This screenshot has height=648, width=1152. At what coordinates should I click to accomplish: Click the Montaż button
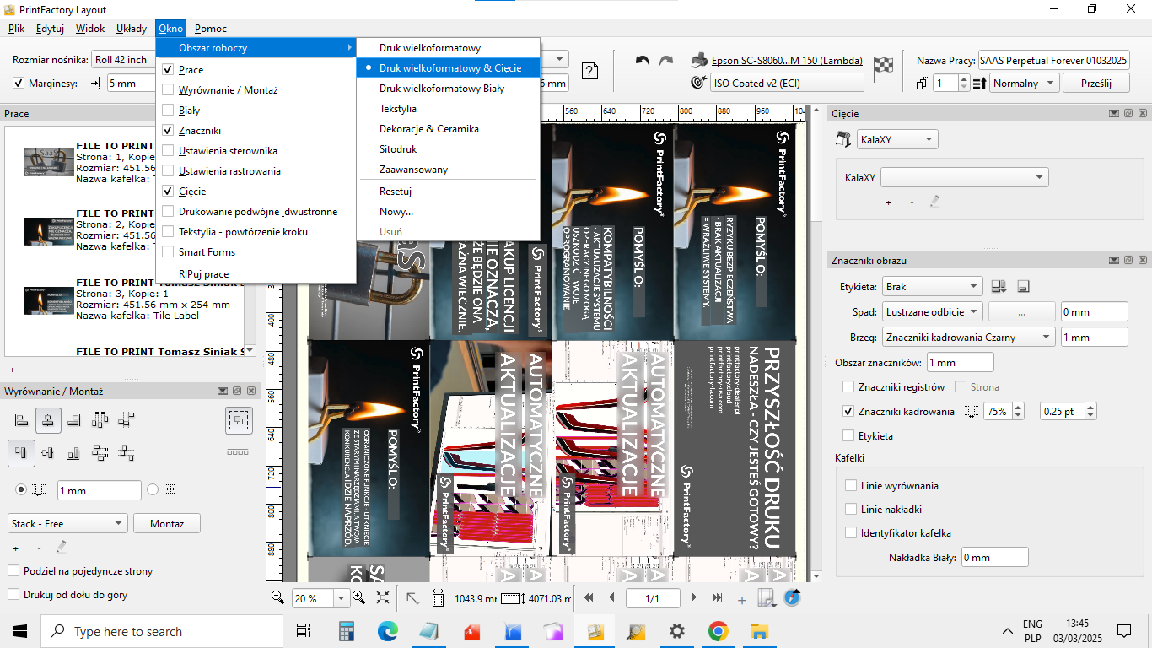tap(167, 524)
